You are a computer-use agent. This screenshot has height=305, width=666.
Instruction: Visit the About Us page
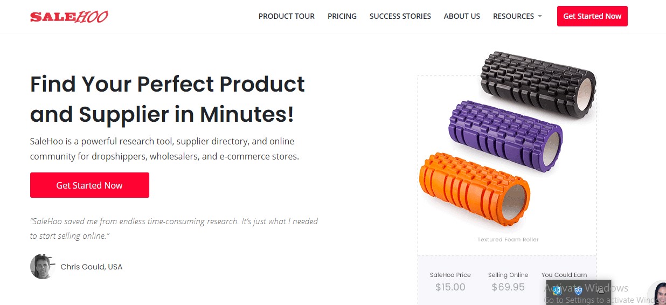point(462,16)
